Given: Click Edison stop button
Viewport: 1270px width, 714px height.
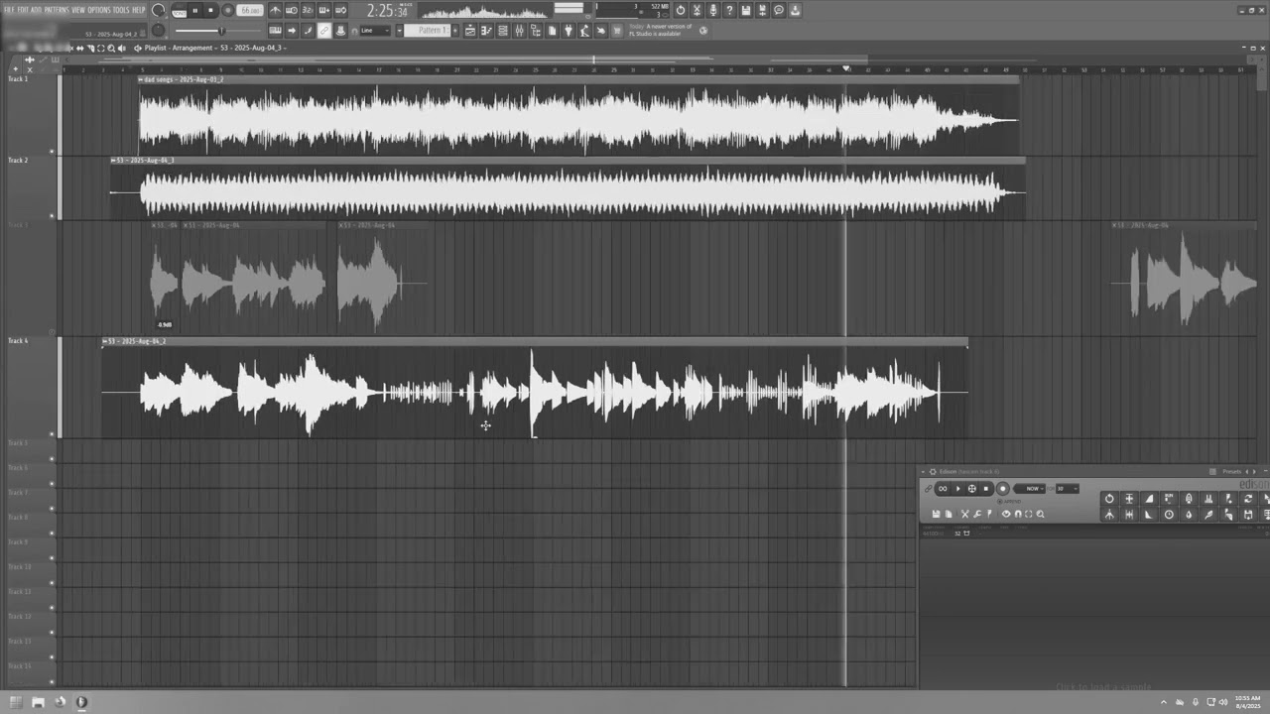Looking at the screenshot, I should pyautogui.click(x=986, y=489).
